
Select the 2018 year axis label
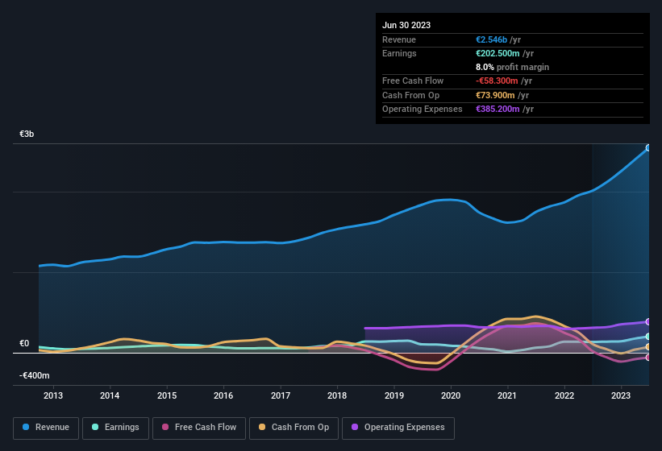pos(337,395)
